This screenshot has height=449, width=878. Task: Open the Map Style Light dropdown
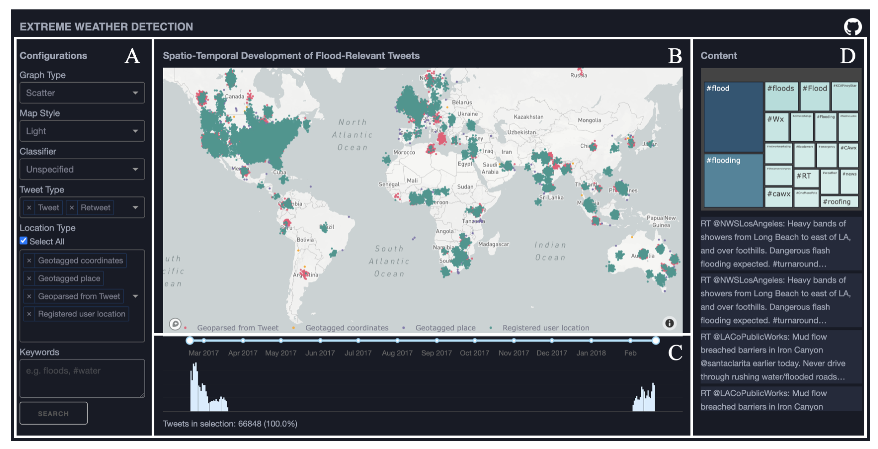[82, 131]
